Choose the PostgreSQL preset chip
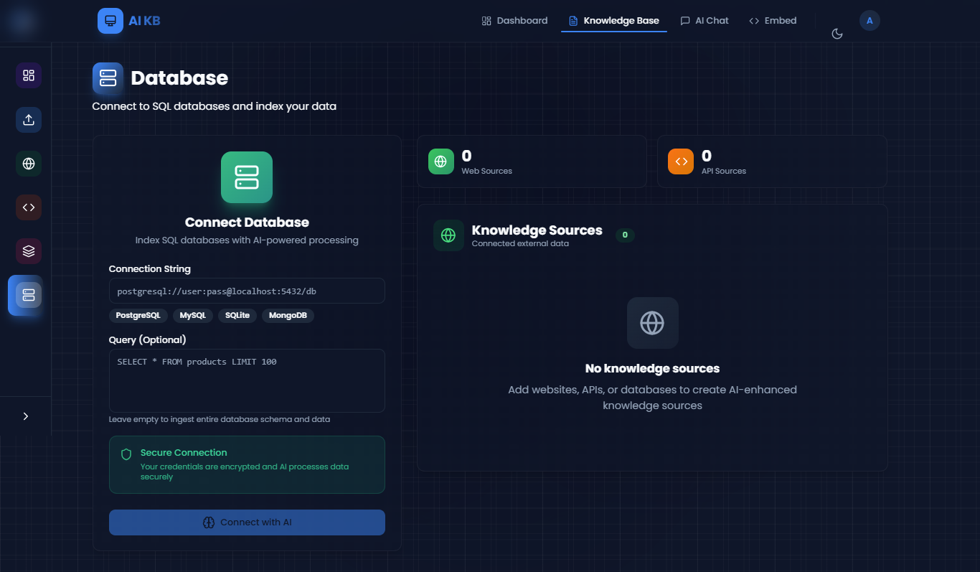The width and height of the screenshot is (980, 572). [x=138, y=316]
